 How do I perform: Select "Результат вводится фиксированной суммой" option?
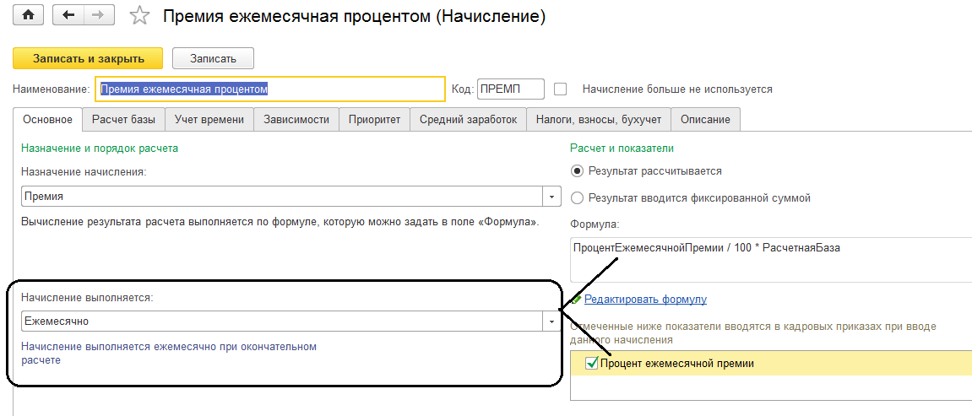tap(578, 197)
